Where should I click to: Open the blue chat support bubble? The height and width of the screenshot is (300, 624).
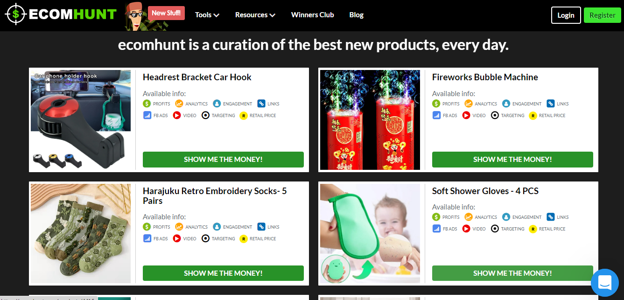(x=605, y=283)
